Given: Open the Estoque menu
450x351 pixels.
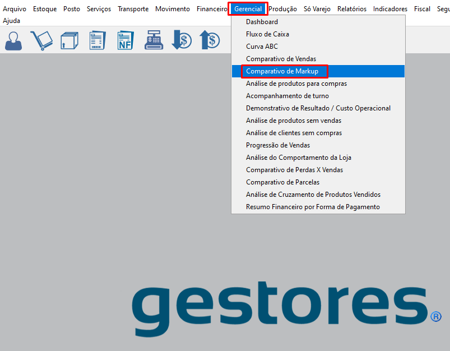Looking at the screenshot, I should coord(45,9).
